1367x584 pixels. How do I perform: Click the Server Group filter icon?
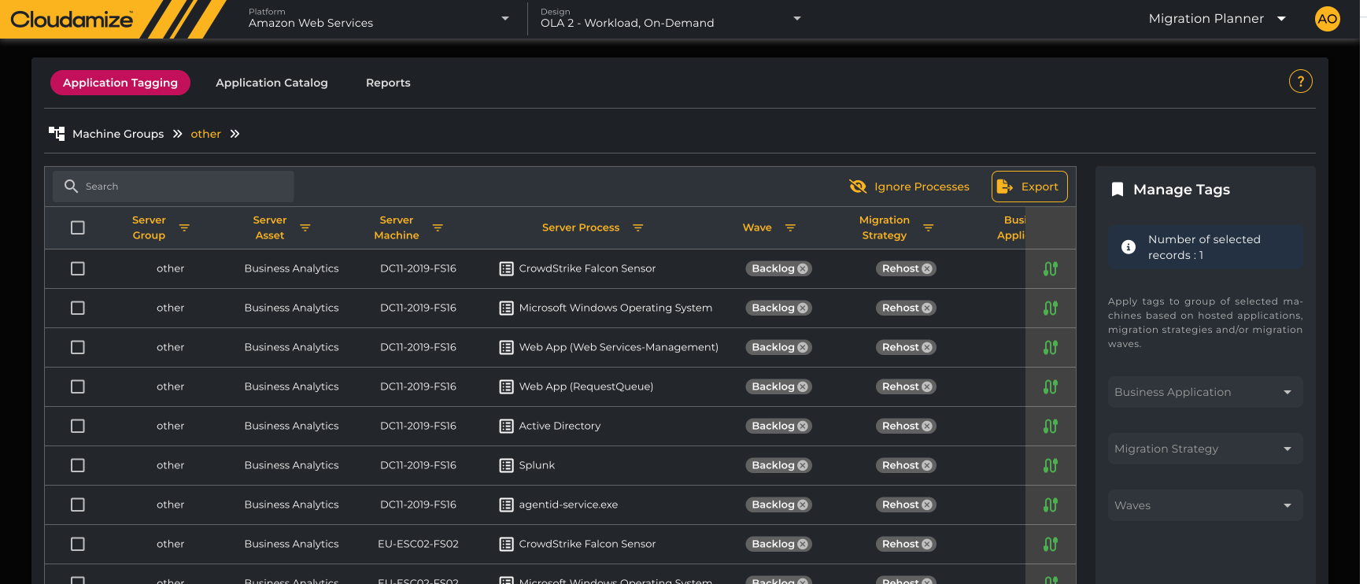[184, 227]
